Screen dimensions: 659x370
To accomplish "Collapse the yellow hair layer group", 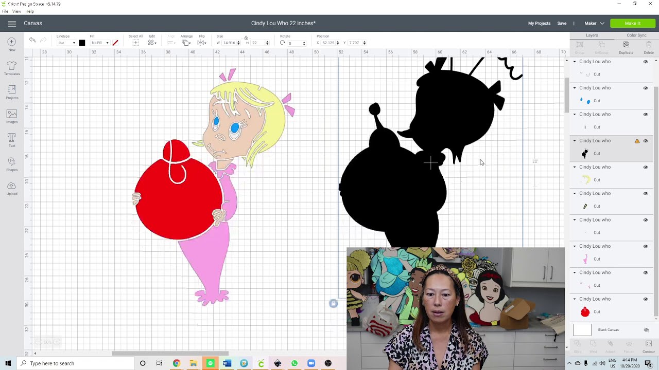I will click(575, 167).
